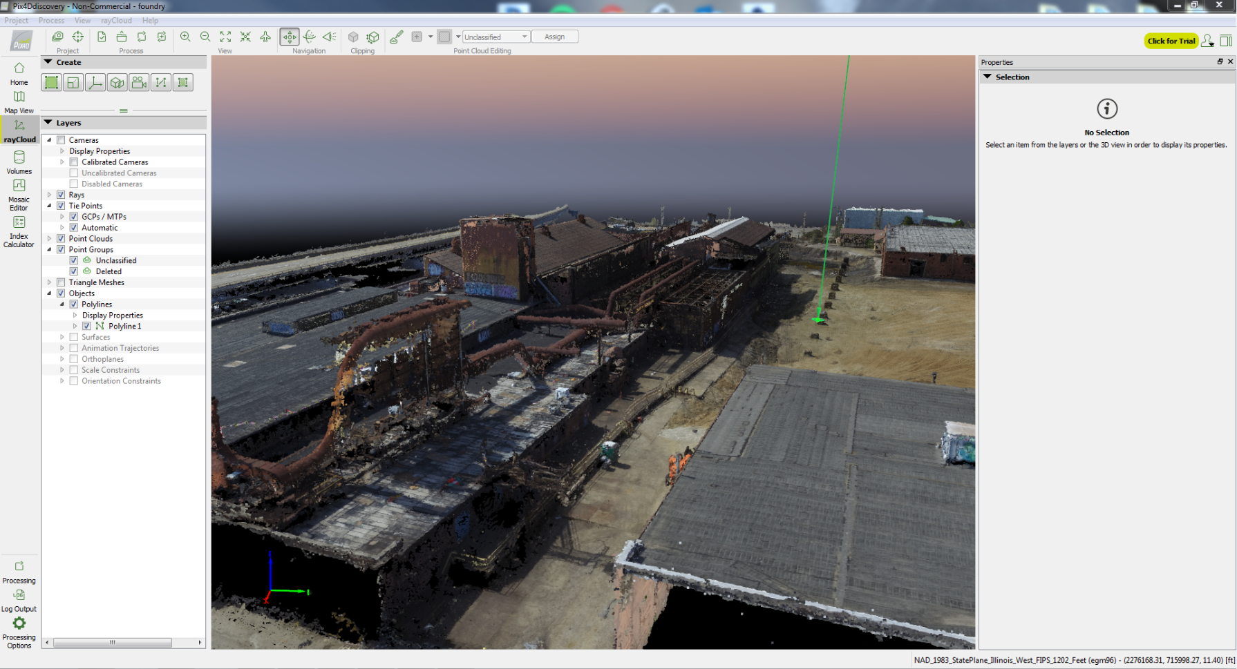
Task: Zoom in with the magnifier plus icon
Action: (x=185, y=37)
